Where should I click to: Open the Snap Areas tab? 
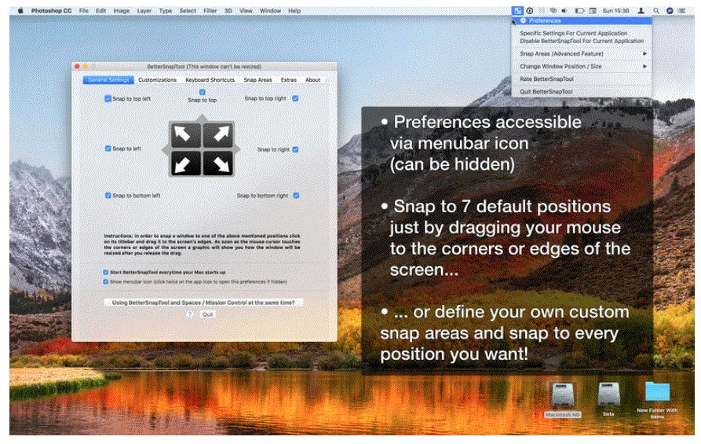click(257, 79)
